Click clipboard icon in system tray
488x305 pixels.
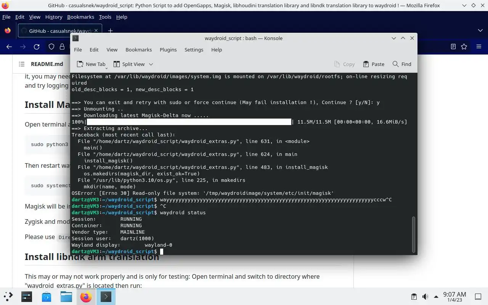[414, 297]
